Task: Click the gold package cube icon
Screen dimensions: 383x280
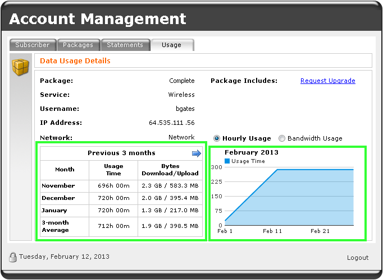Action: (21, 67)
